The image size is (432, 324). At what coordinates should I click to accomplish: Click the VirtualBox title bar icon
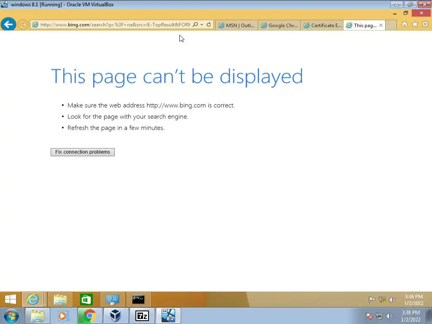click(4, 4)
